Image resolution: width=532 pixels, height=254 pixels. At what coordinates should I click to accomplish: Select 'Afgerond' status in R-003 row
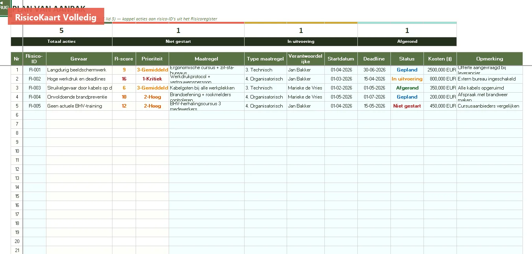click(x=407, y=88)
